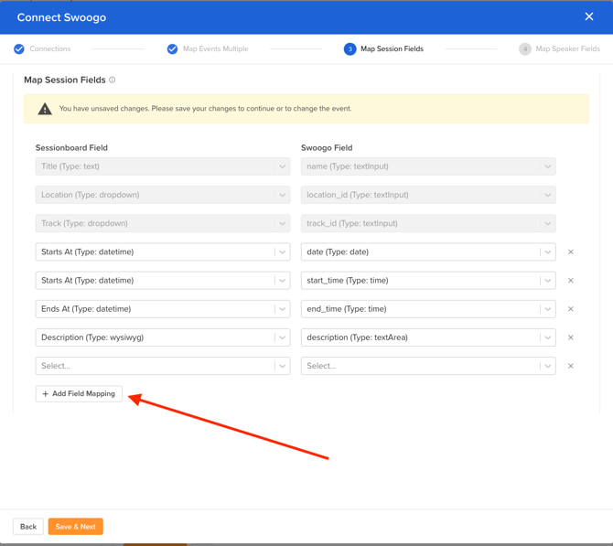This screenshot has width=613, height=546.
Task: Click the disabled Title (Type: text) field
Action: click(x=163, y=166)
